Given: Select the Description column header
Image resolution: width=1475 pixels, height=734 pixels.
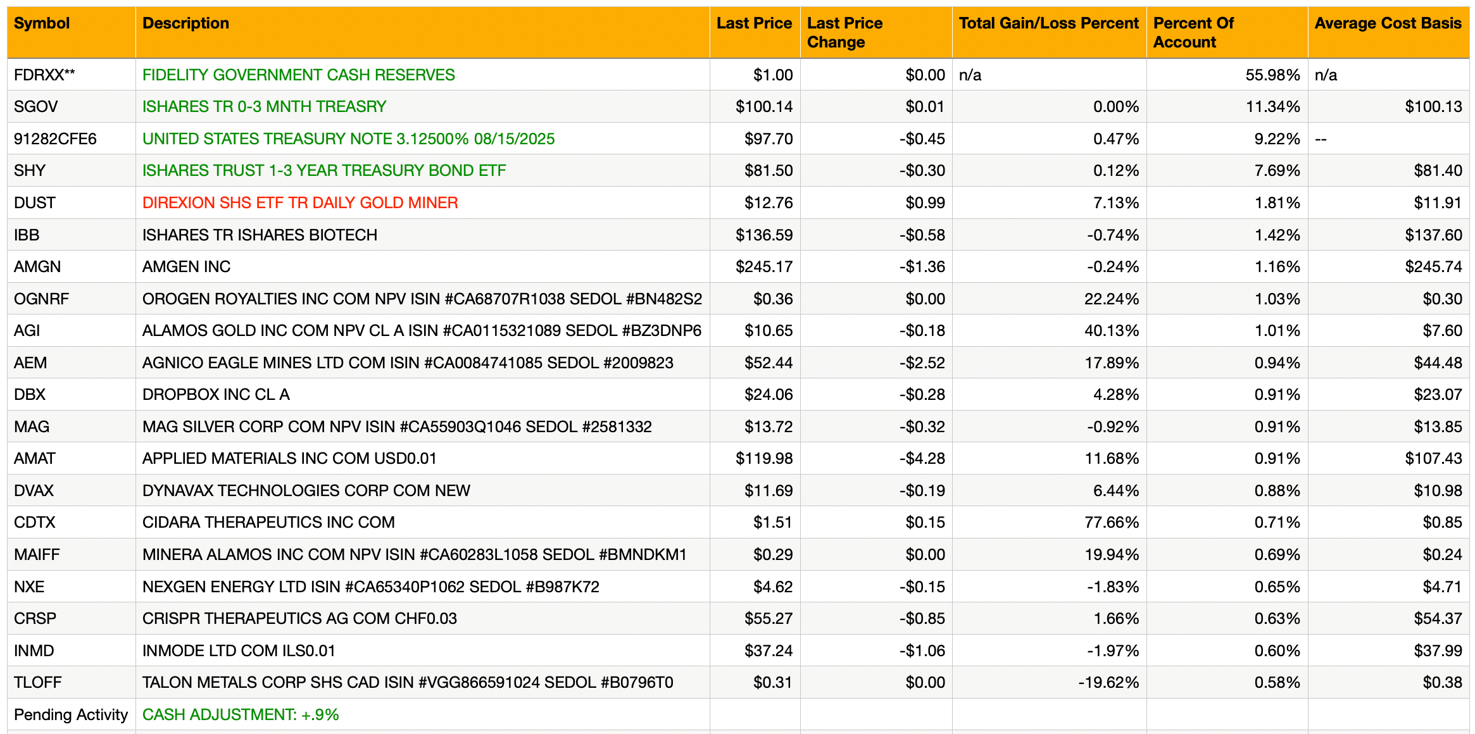Looking at the screenshot, I should pos(185,23).
